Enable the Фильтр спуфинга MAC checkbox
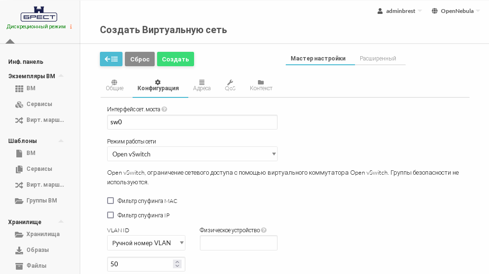The height and width of the screenshot is (274, 489). click(110, 201)
